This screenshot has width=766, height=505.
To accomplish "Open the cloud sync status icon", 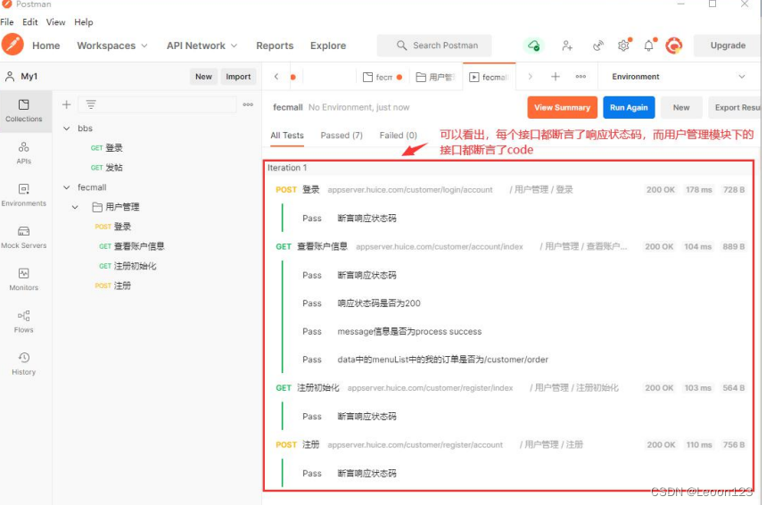I will [533, 46].
